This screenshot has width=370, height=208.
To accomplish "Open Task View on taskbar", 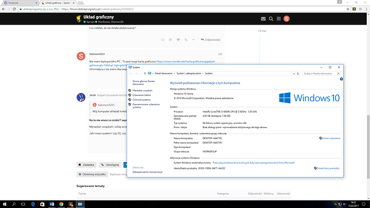I will coord(23,204).
